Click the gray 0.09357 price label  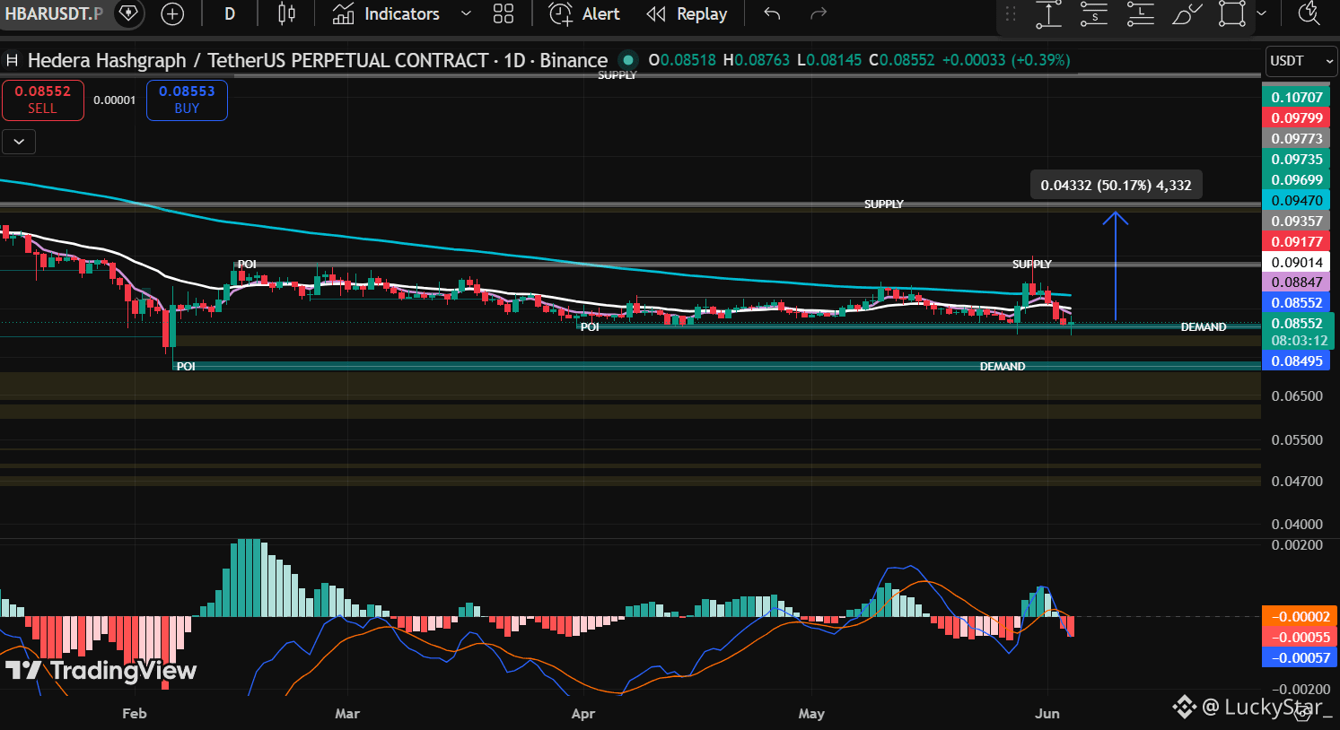(1297, 221)
